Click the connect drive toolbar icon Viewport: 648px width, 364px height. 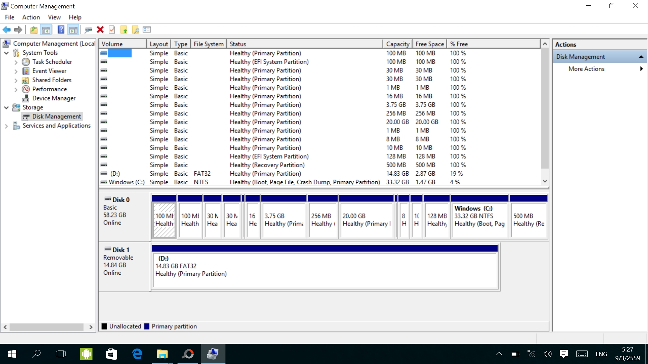(88, 30)
